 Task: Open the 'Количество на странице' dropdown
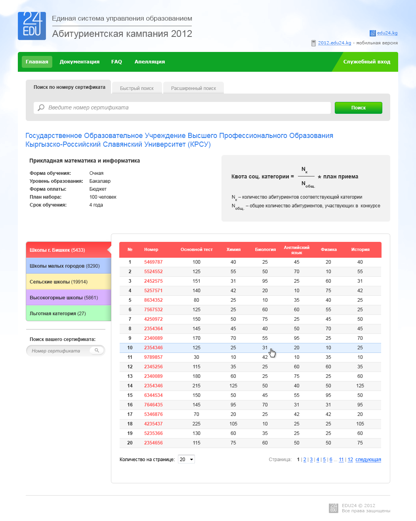click(x=186, y=459)
